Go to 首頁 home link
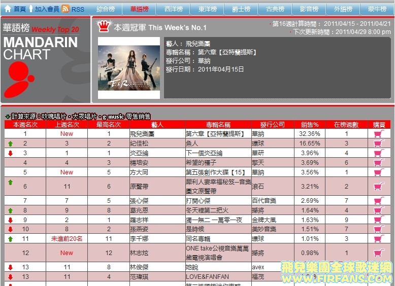The width and height of the screenshot is (395, 286). pos(20,9)
